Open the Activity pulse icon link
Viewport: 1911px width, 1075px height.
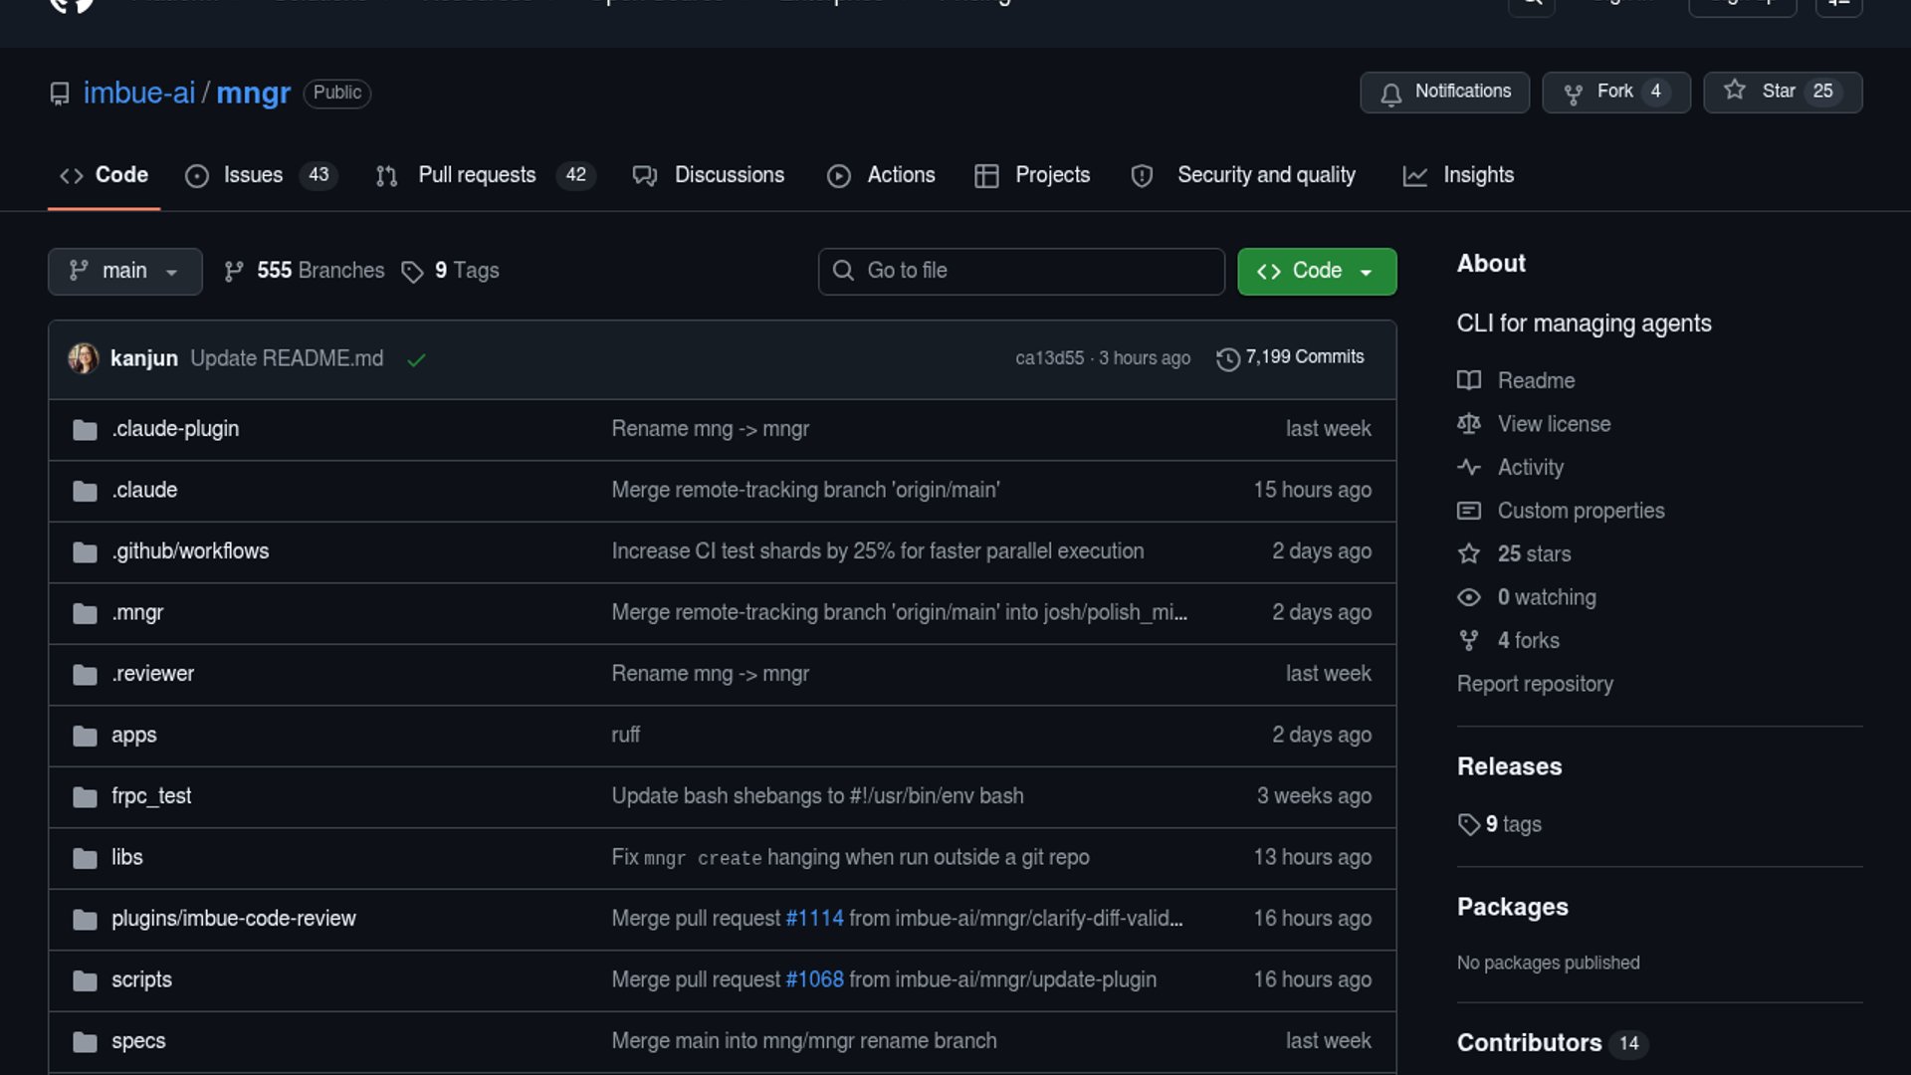tap(1468, 467)
